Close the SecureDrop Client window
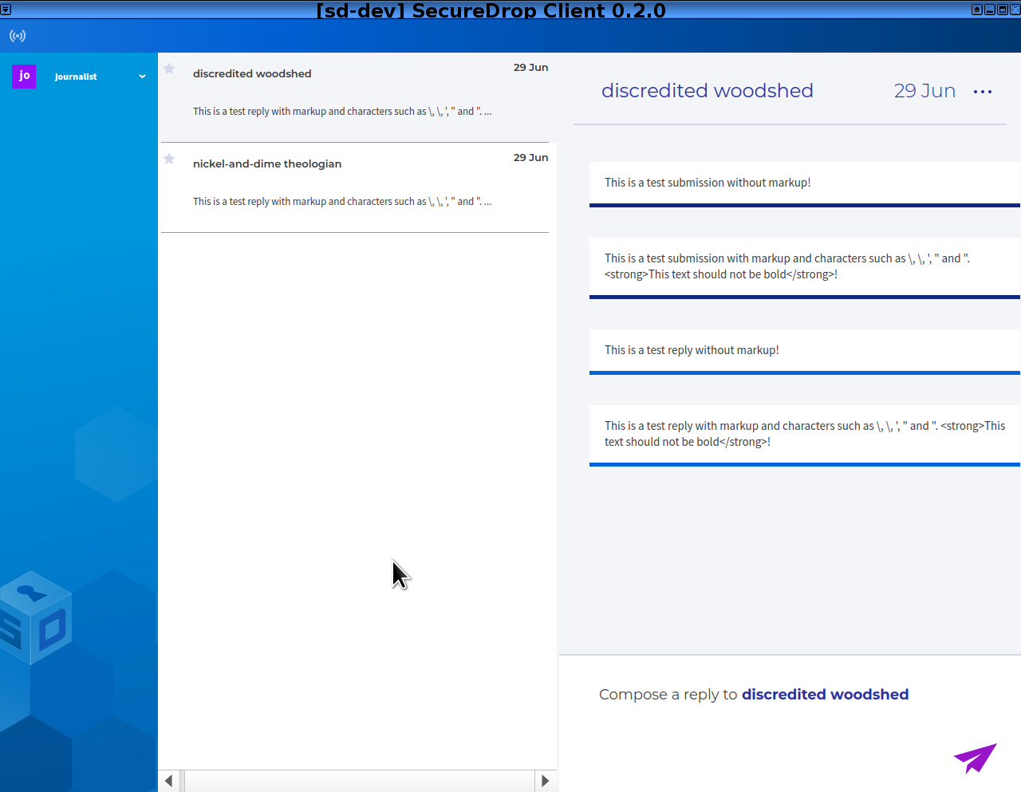Viewport: 1021px width, 792px height. (1015, 10)
